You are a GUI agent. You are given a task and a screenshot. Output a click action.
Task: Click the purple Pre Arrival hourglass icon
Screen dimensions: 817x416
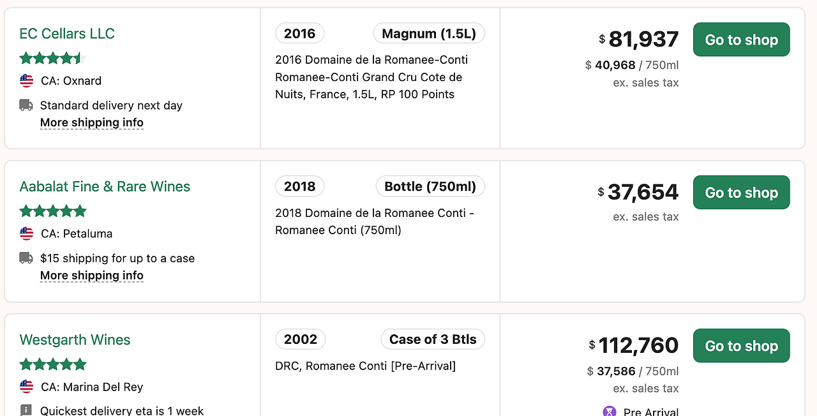point(610,412)
